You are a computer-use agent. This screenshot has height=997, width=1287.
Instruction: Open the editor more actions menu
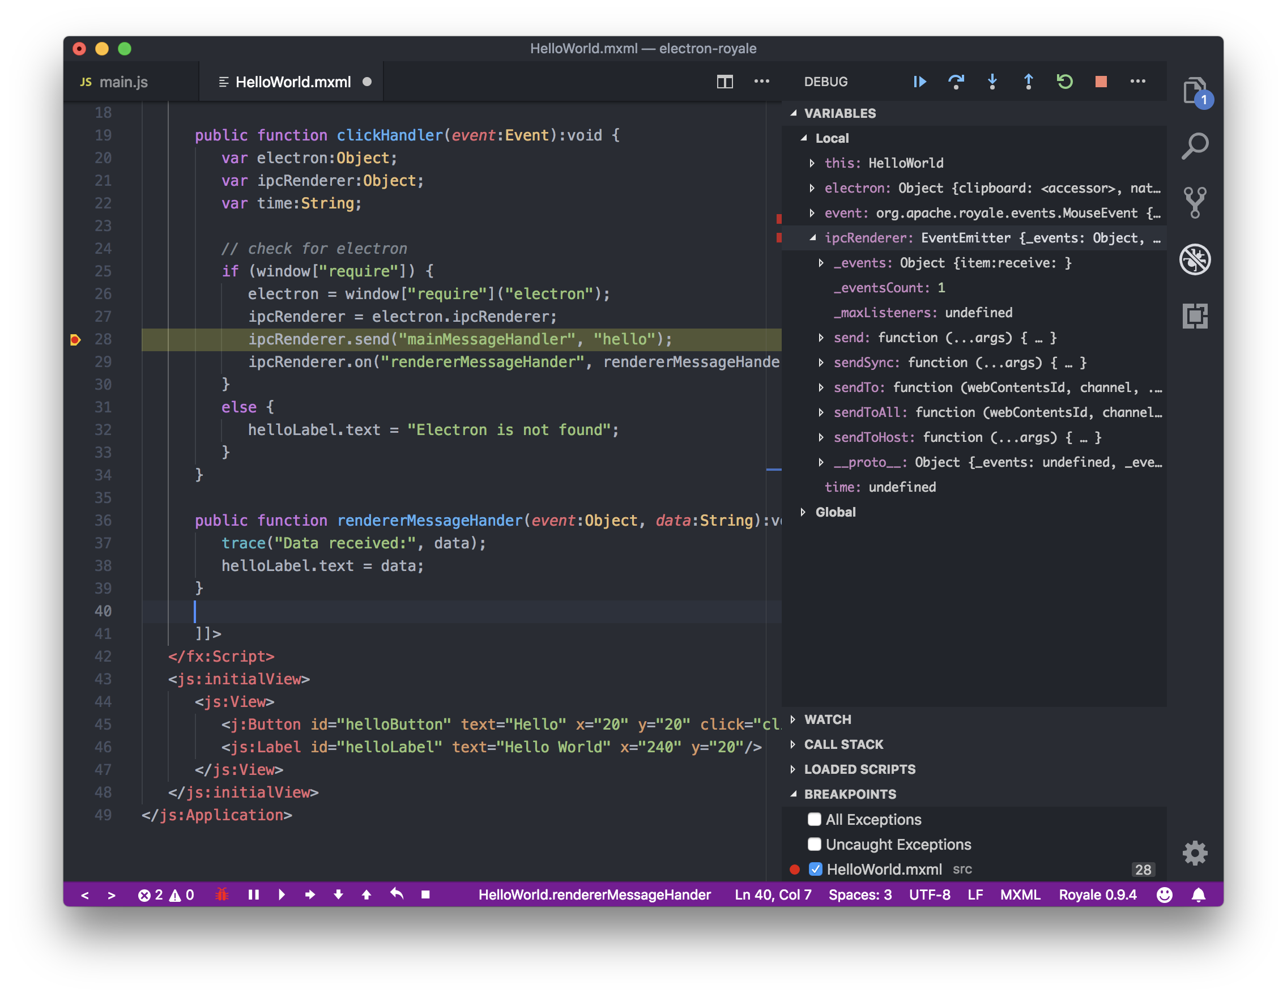761,82
